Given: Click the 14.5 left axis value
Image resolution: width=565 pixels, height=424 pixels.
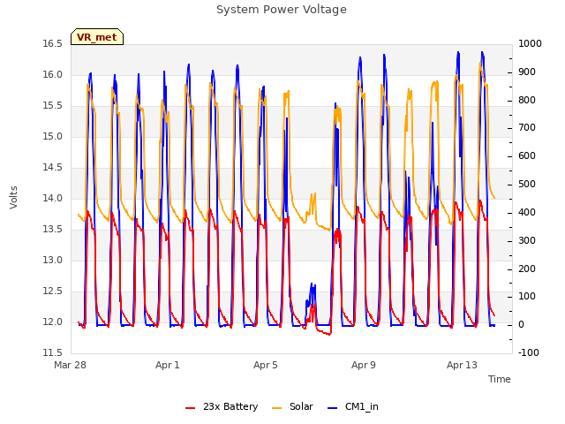Looking at the screenshot, I should coord(53,168).
